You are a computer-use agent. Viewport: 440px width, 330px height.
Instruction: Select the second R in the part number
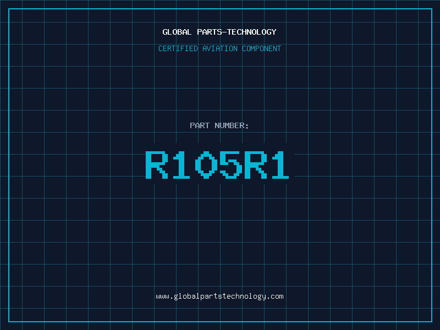click(255, 164)
